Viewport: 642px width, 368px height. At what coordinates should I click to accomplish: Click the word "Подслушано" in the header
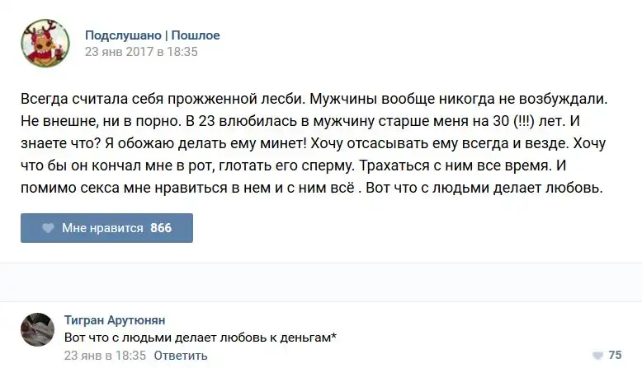click(122, 35)
